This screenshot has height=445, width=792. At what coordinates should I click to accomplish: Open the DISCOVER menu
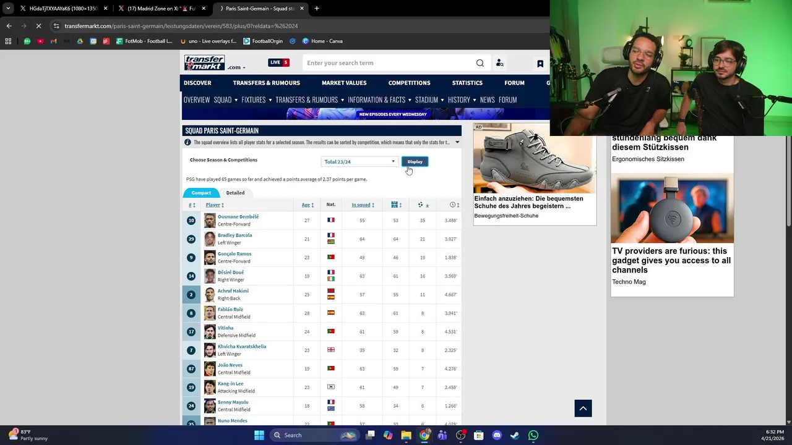(x=197, y=83)
